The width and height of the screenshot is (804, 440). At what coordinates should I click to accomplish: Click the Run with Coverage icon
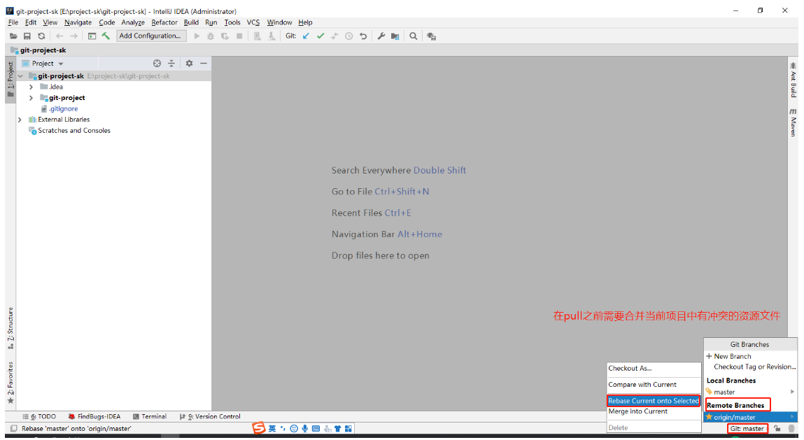point(225,36)
